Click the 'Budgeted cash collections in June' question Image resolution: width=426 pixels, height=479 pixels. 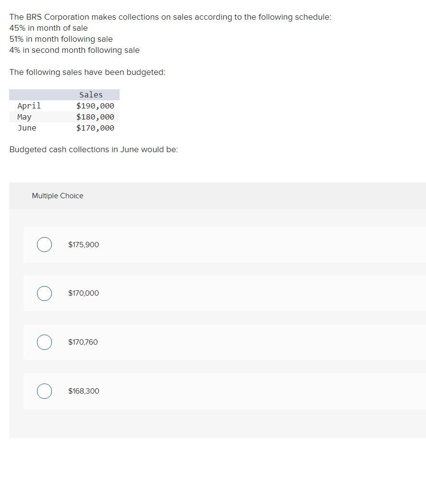tap(94, 149)
